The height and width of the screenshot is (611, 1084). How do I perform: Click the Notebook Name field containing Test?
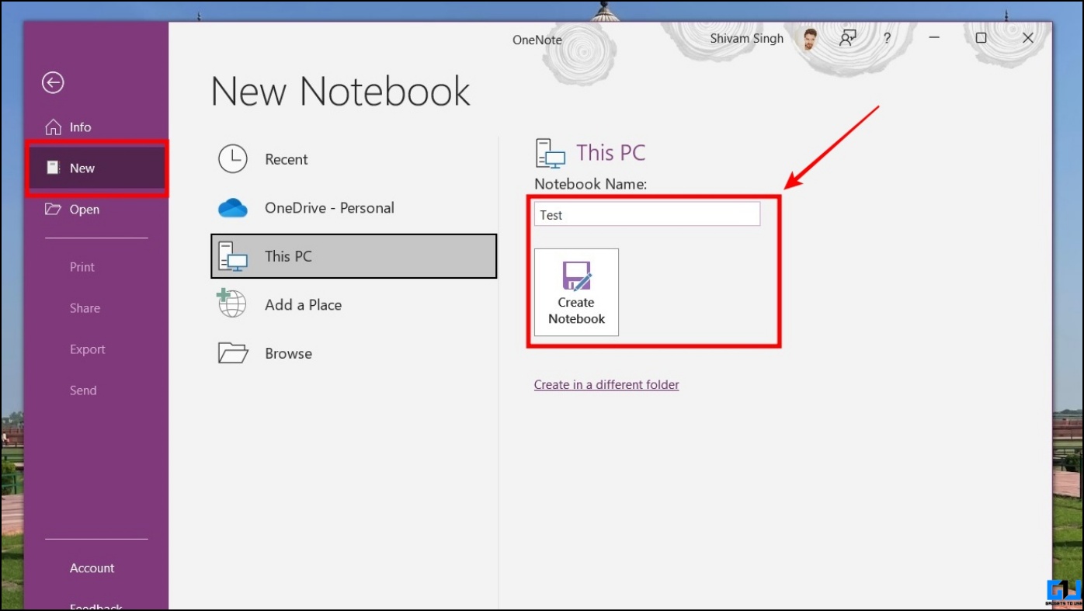click(647, 215)
